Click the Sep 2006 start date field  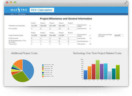(x=45, y=26)
